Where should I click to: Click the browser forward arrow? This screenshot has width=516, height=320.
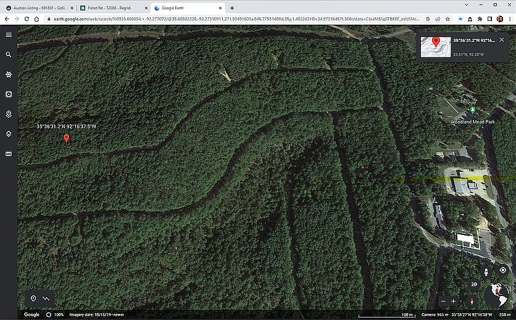[x=17, y=19]
